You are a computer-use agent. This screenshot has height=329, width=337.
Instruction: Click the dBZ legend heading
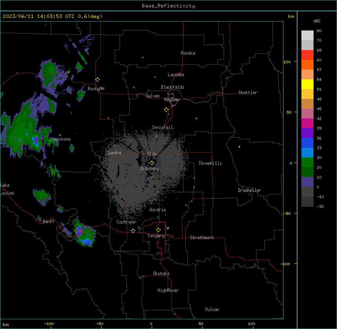[x=317, y=21]
